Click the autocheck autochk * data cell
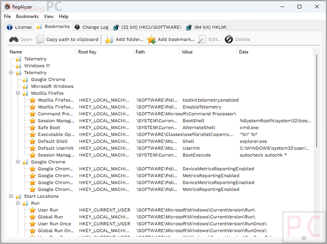Viewport: 327px width, 244px height. click(x=263, y=155)
